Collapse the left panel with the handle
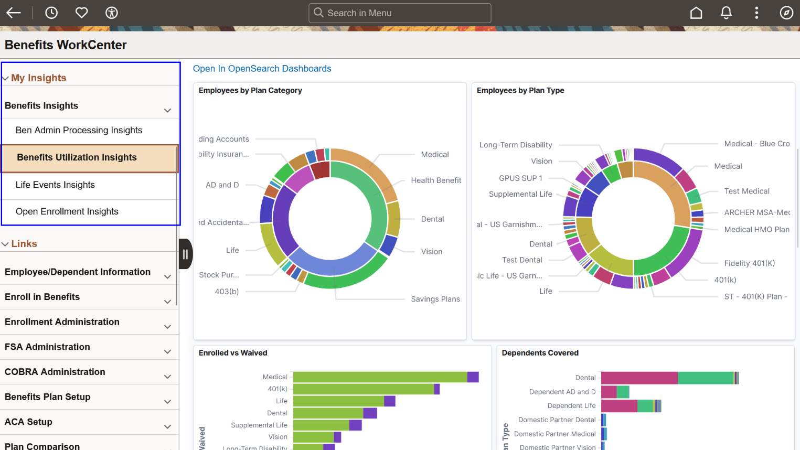 [185, 254]
